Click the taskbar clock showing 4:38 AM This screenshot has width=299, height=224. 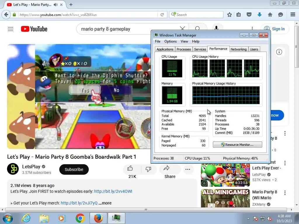tap(284, 218)
